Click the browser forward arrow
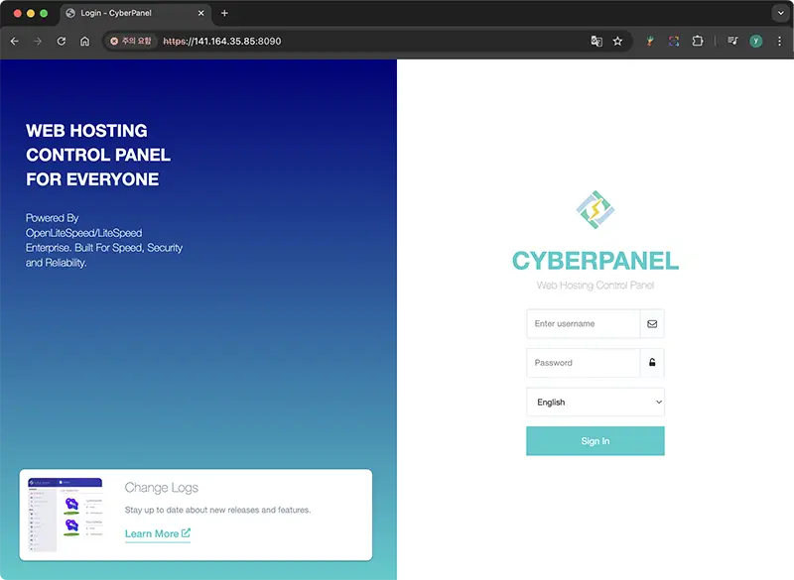Image resolution: width=794 pixels, height=580 pixels. (x=38, y=41)
